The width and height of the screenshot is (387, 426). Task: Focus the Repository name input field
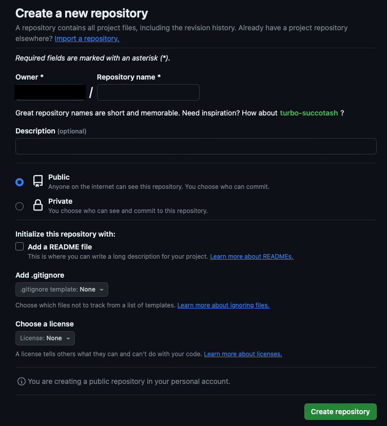pyautogui.click(x=148, y=92)
